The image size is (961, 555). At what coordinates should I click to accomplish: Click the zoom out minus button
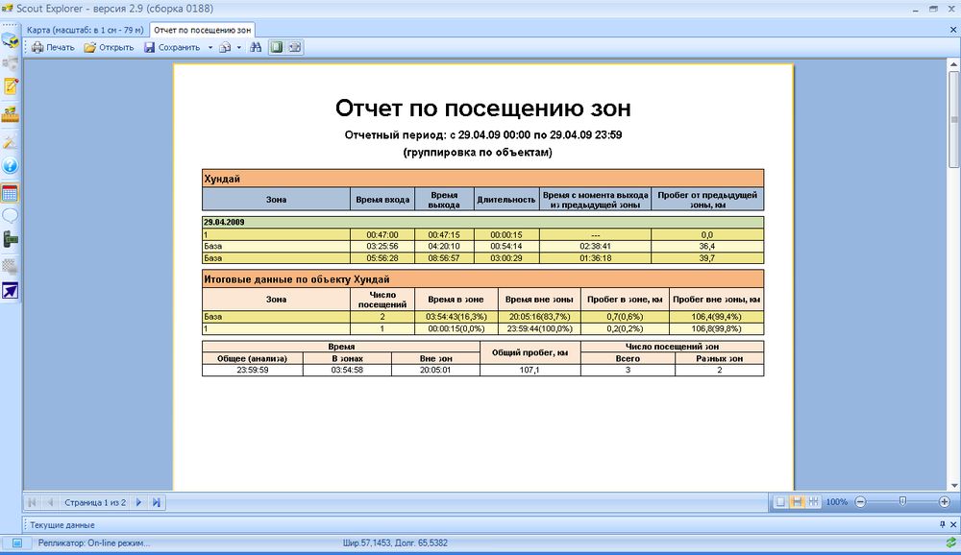tap(860, 501)
